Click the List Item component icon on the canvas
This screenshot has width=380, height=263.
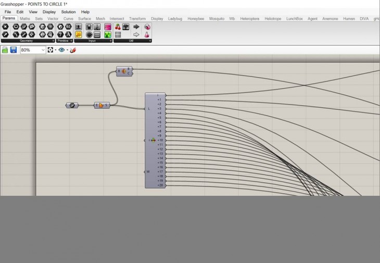click(154, 140)
